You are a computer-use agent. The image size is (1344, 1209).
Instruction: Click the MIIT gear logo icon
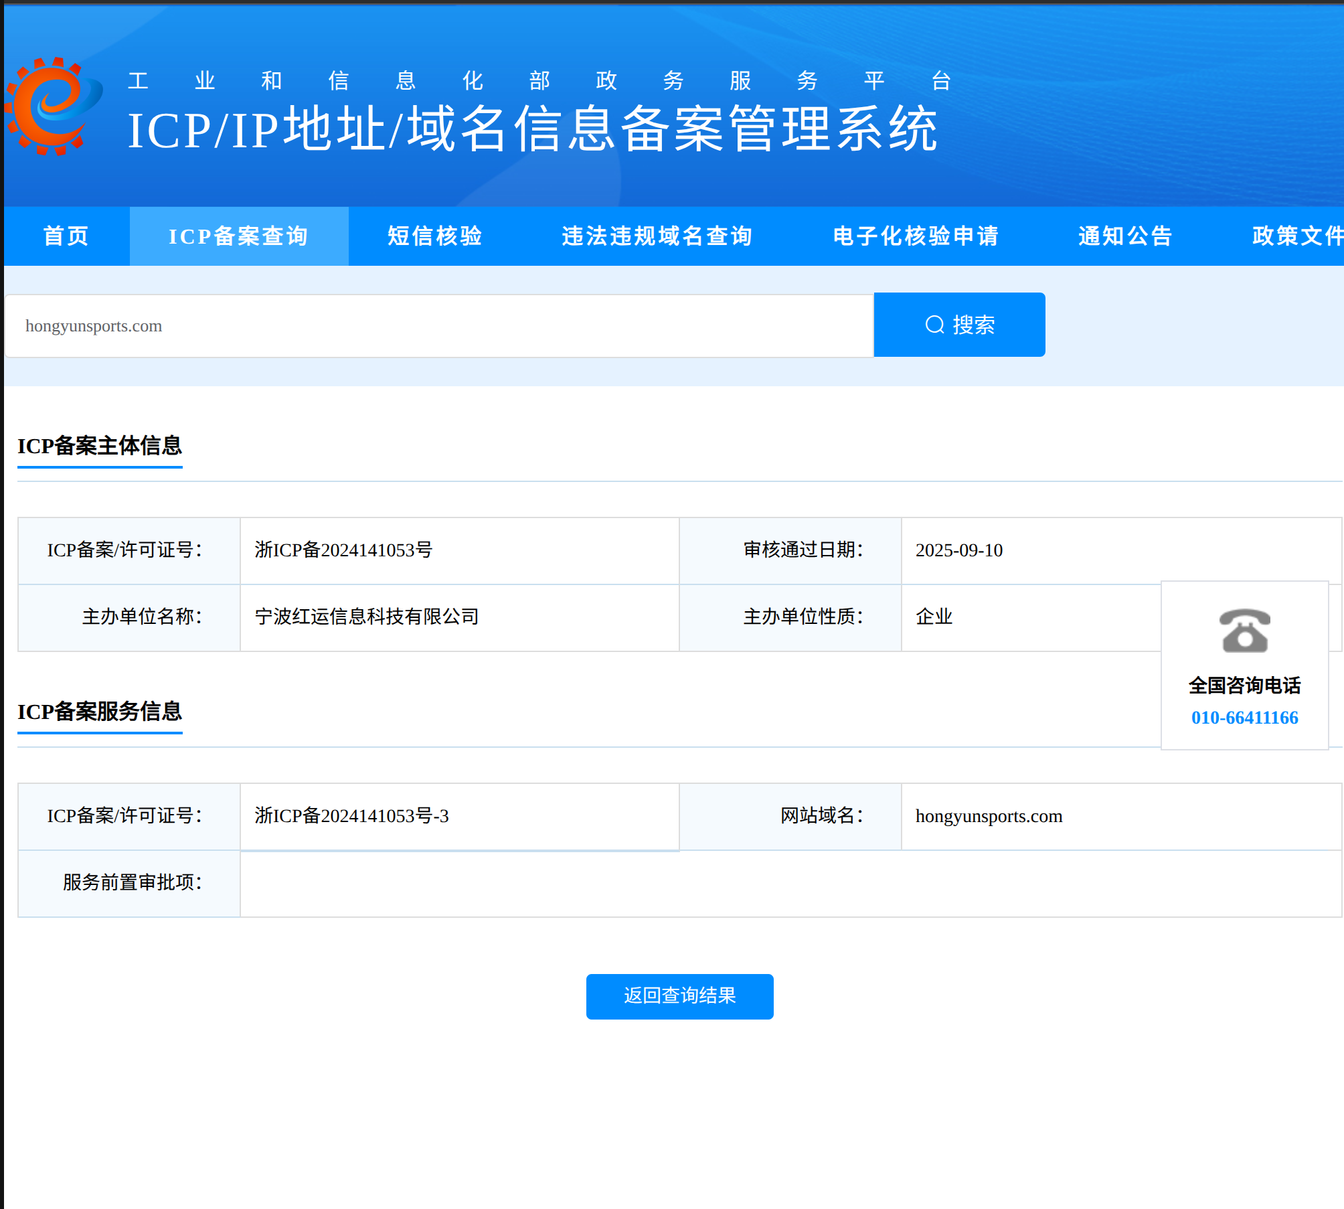54,106
